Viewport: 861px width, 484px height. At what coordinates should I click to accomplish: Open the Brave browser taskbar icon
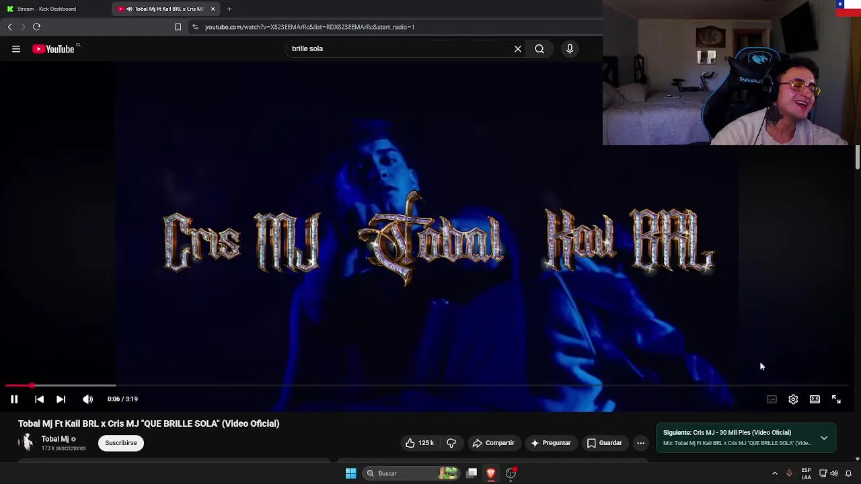tap(491, 473)
